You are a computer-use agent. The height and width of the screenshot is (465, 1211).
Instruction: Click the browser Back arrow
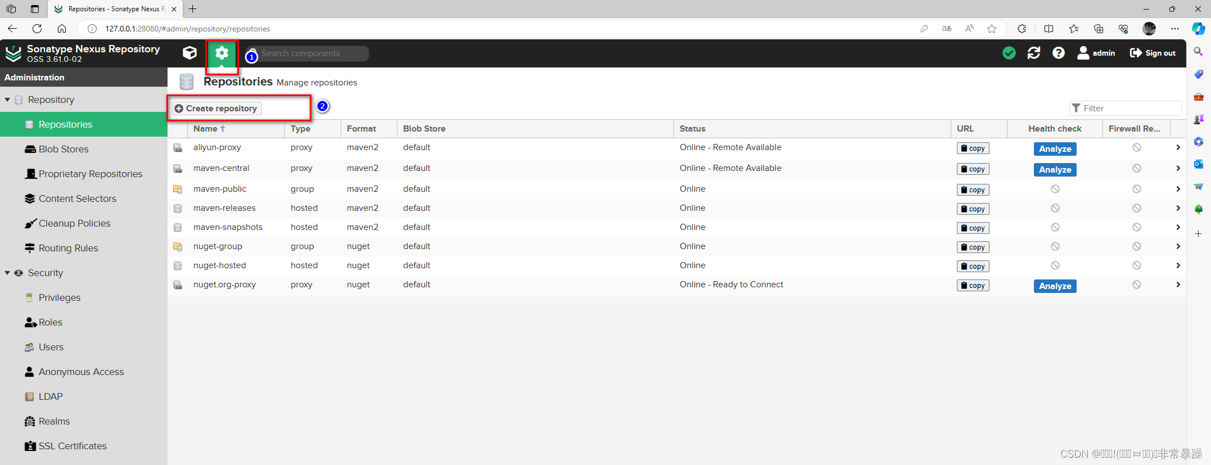click(12, 29)
